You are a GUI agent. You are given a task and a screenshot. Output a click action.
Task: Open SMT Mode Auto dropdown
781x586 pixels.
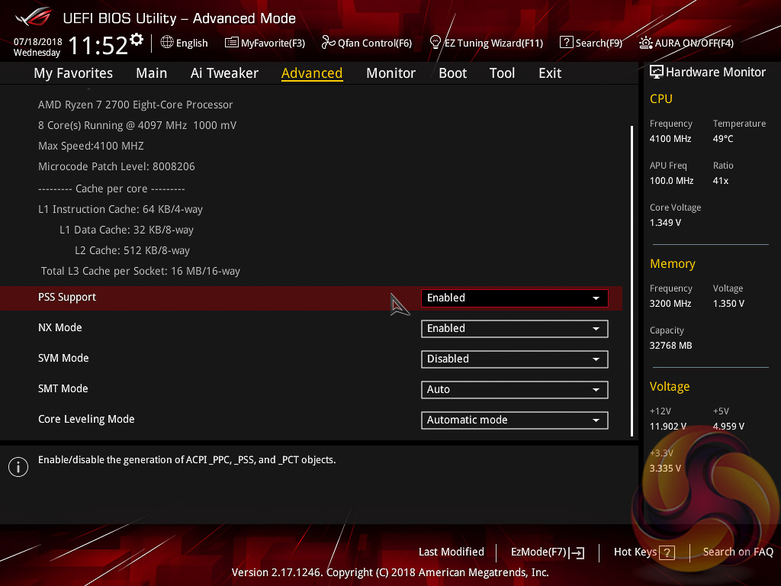coord(515,390)
